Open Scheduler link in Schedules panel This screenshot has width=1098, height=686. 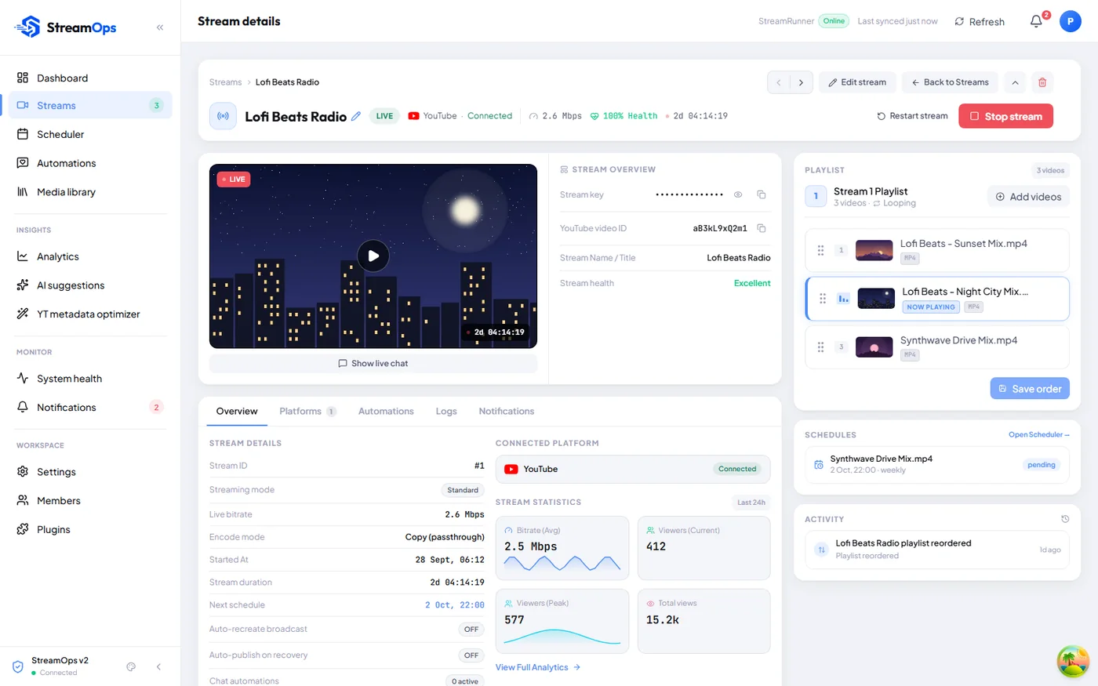point(1038,434)
